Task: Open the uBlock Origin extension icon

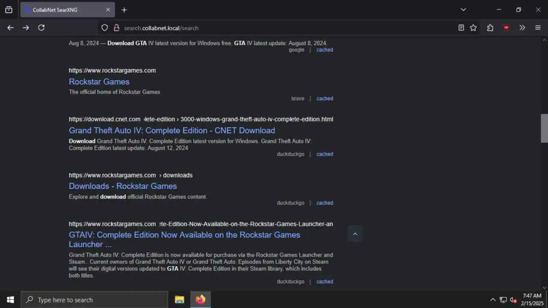Action: click(x=506, y=28)
